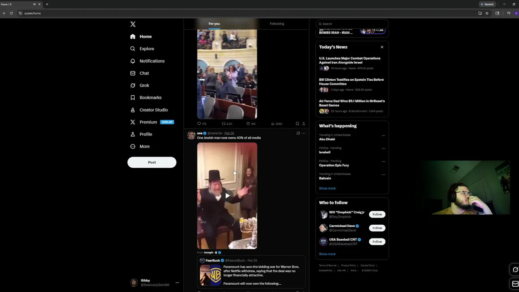Follow Carmichael Dave
Screen dimensions: 519x292
click(x=377, y=228)
